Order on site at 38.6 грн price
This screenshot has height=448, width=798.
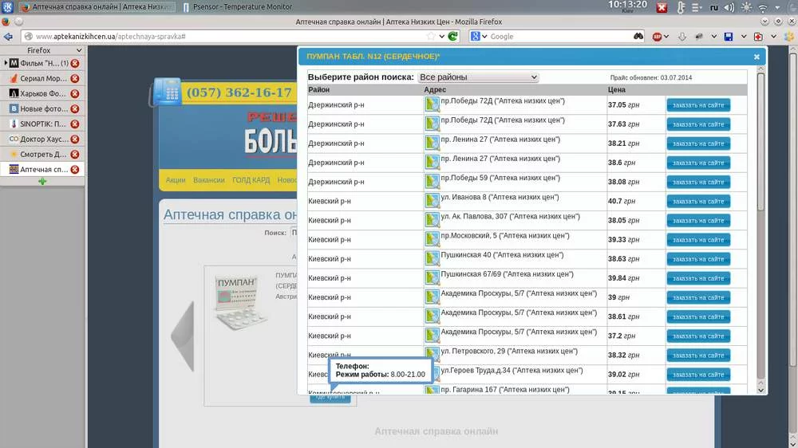click(698, 163)
